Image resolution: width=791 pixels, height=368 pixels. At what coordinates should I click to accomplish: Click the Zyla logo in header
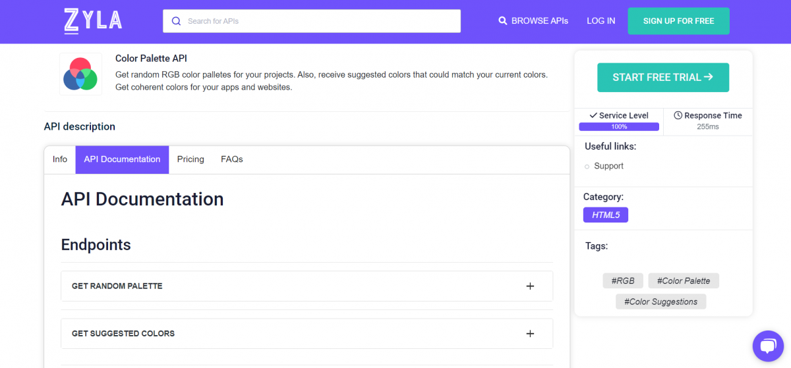click(93, 21)
